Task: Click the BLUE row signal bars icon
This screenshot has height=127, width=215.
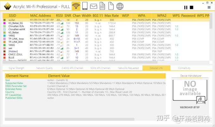Action: [x=62, y=58]
